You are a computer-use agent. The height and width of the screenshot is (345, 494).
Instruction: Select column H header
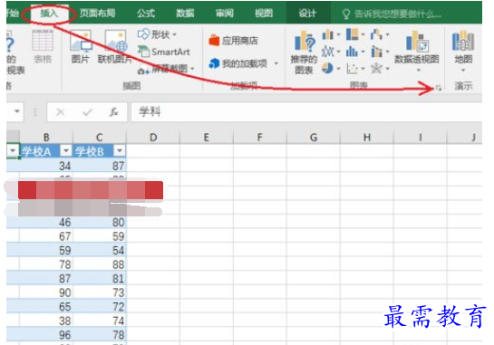[367, 138]
